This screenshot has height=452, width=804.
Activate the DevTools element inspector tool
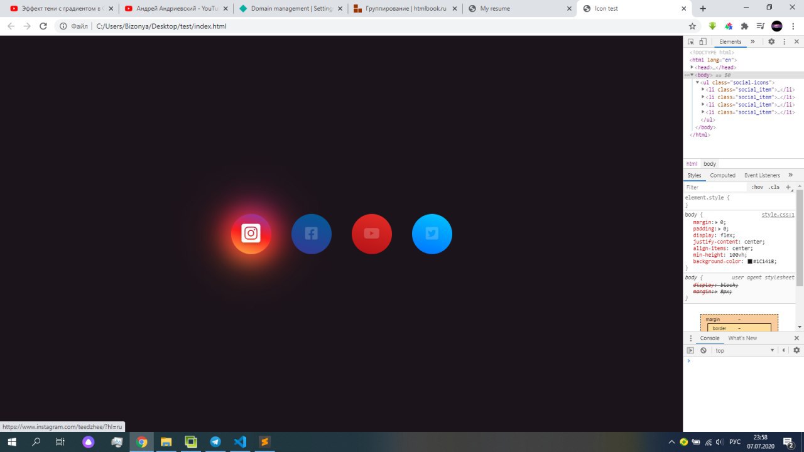[691, 41]
